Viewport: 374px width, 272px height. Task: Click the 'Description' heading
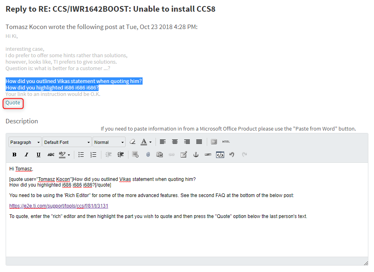point(22,121)
